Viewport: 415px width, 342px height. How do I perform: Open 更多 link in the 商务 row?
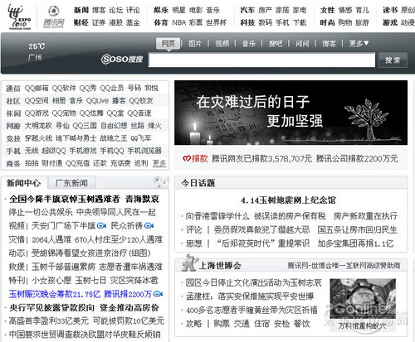pos(159,163)
